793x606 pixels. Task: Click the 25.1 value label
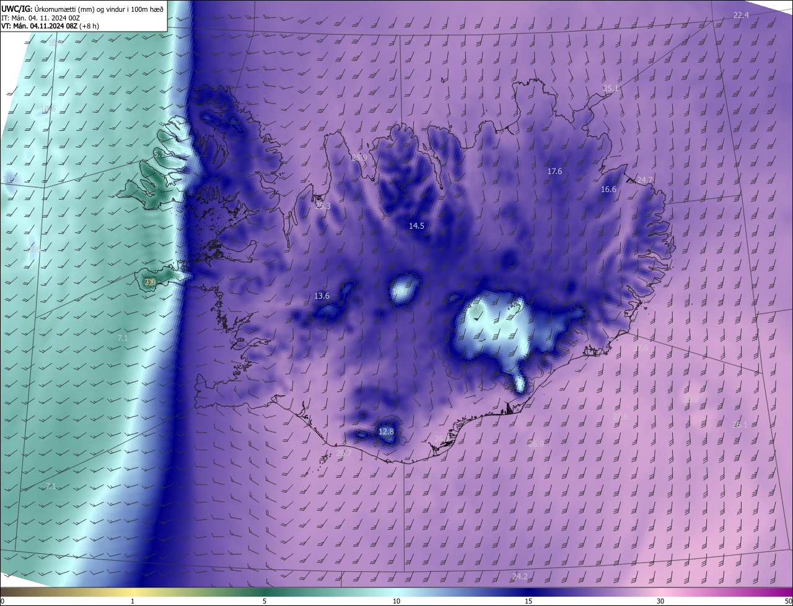(x=611, y=89)
